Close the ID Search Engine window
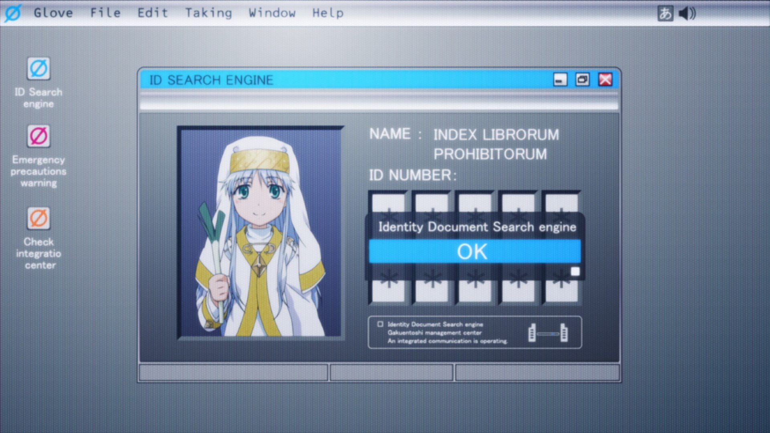Screen dimensions: 770x433 click(605, 80)
